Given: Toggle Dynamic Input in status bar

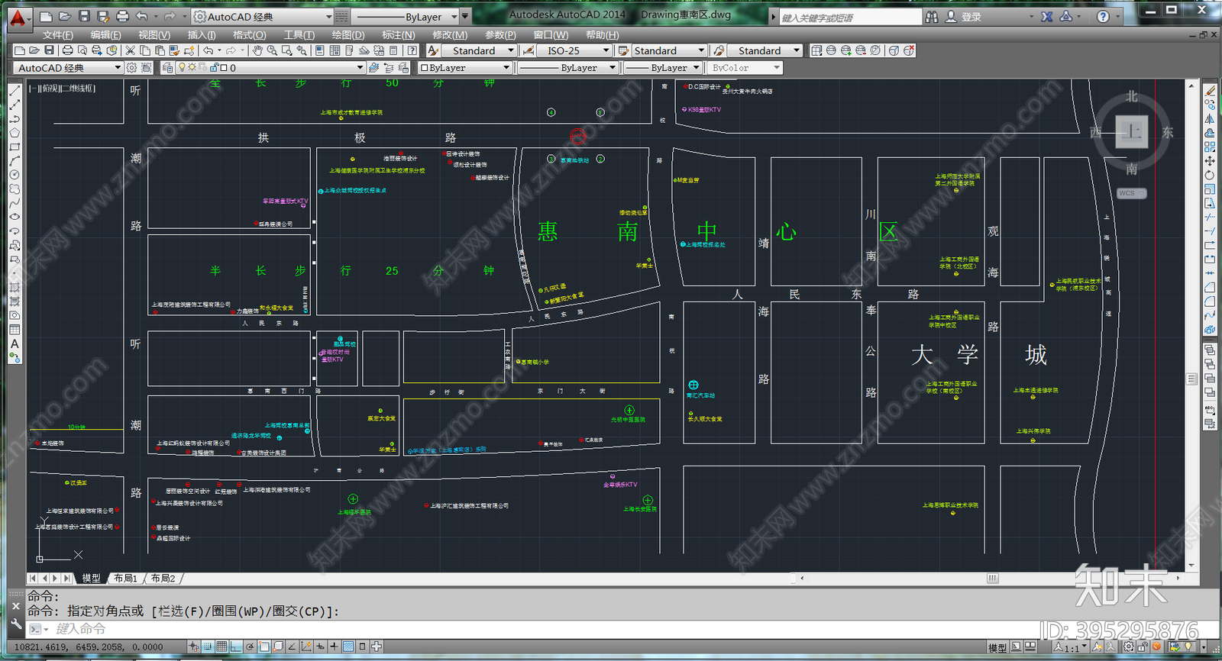Looking at the screenshot, I should pos(321,646).
